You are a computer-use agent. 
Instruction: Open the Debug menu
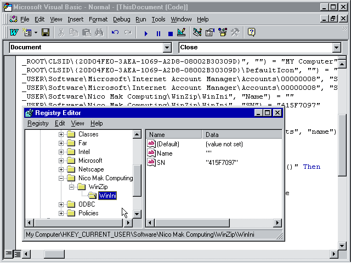pos(122,20)
